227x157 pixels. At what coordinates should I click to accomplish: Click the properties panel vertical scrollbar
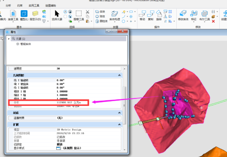pyautogui.click(x=125, y=105)
